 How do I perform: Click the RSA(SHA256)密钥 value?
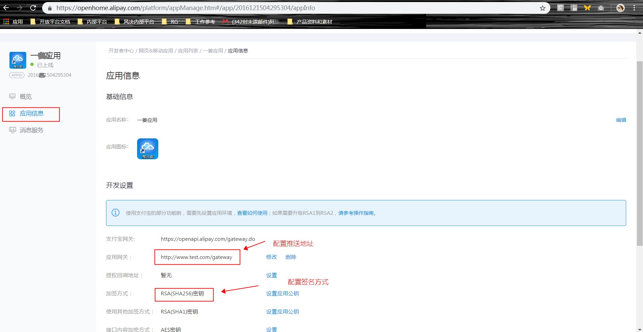[x=182, y=294]
